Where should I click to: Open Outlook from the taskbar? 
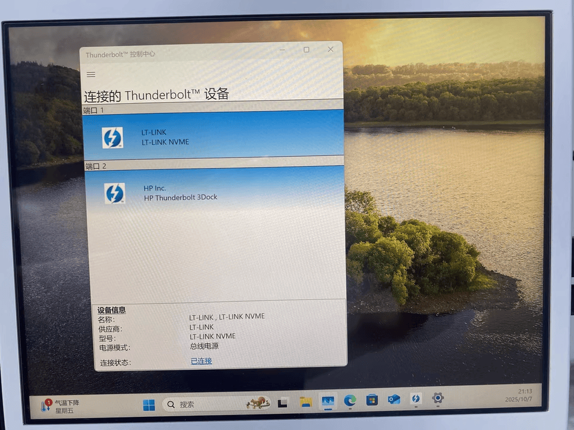coord(394,398)
